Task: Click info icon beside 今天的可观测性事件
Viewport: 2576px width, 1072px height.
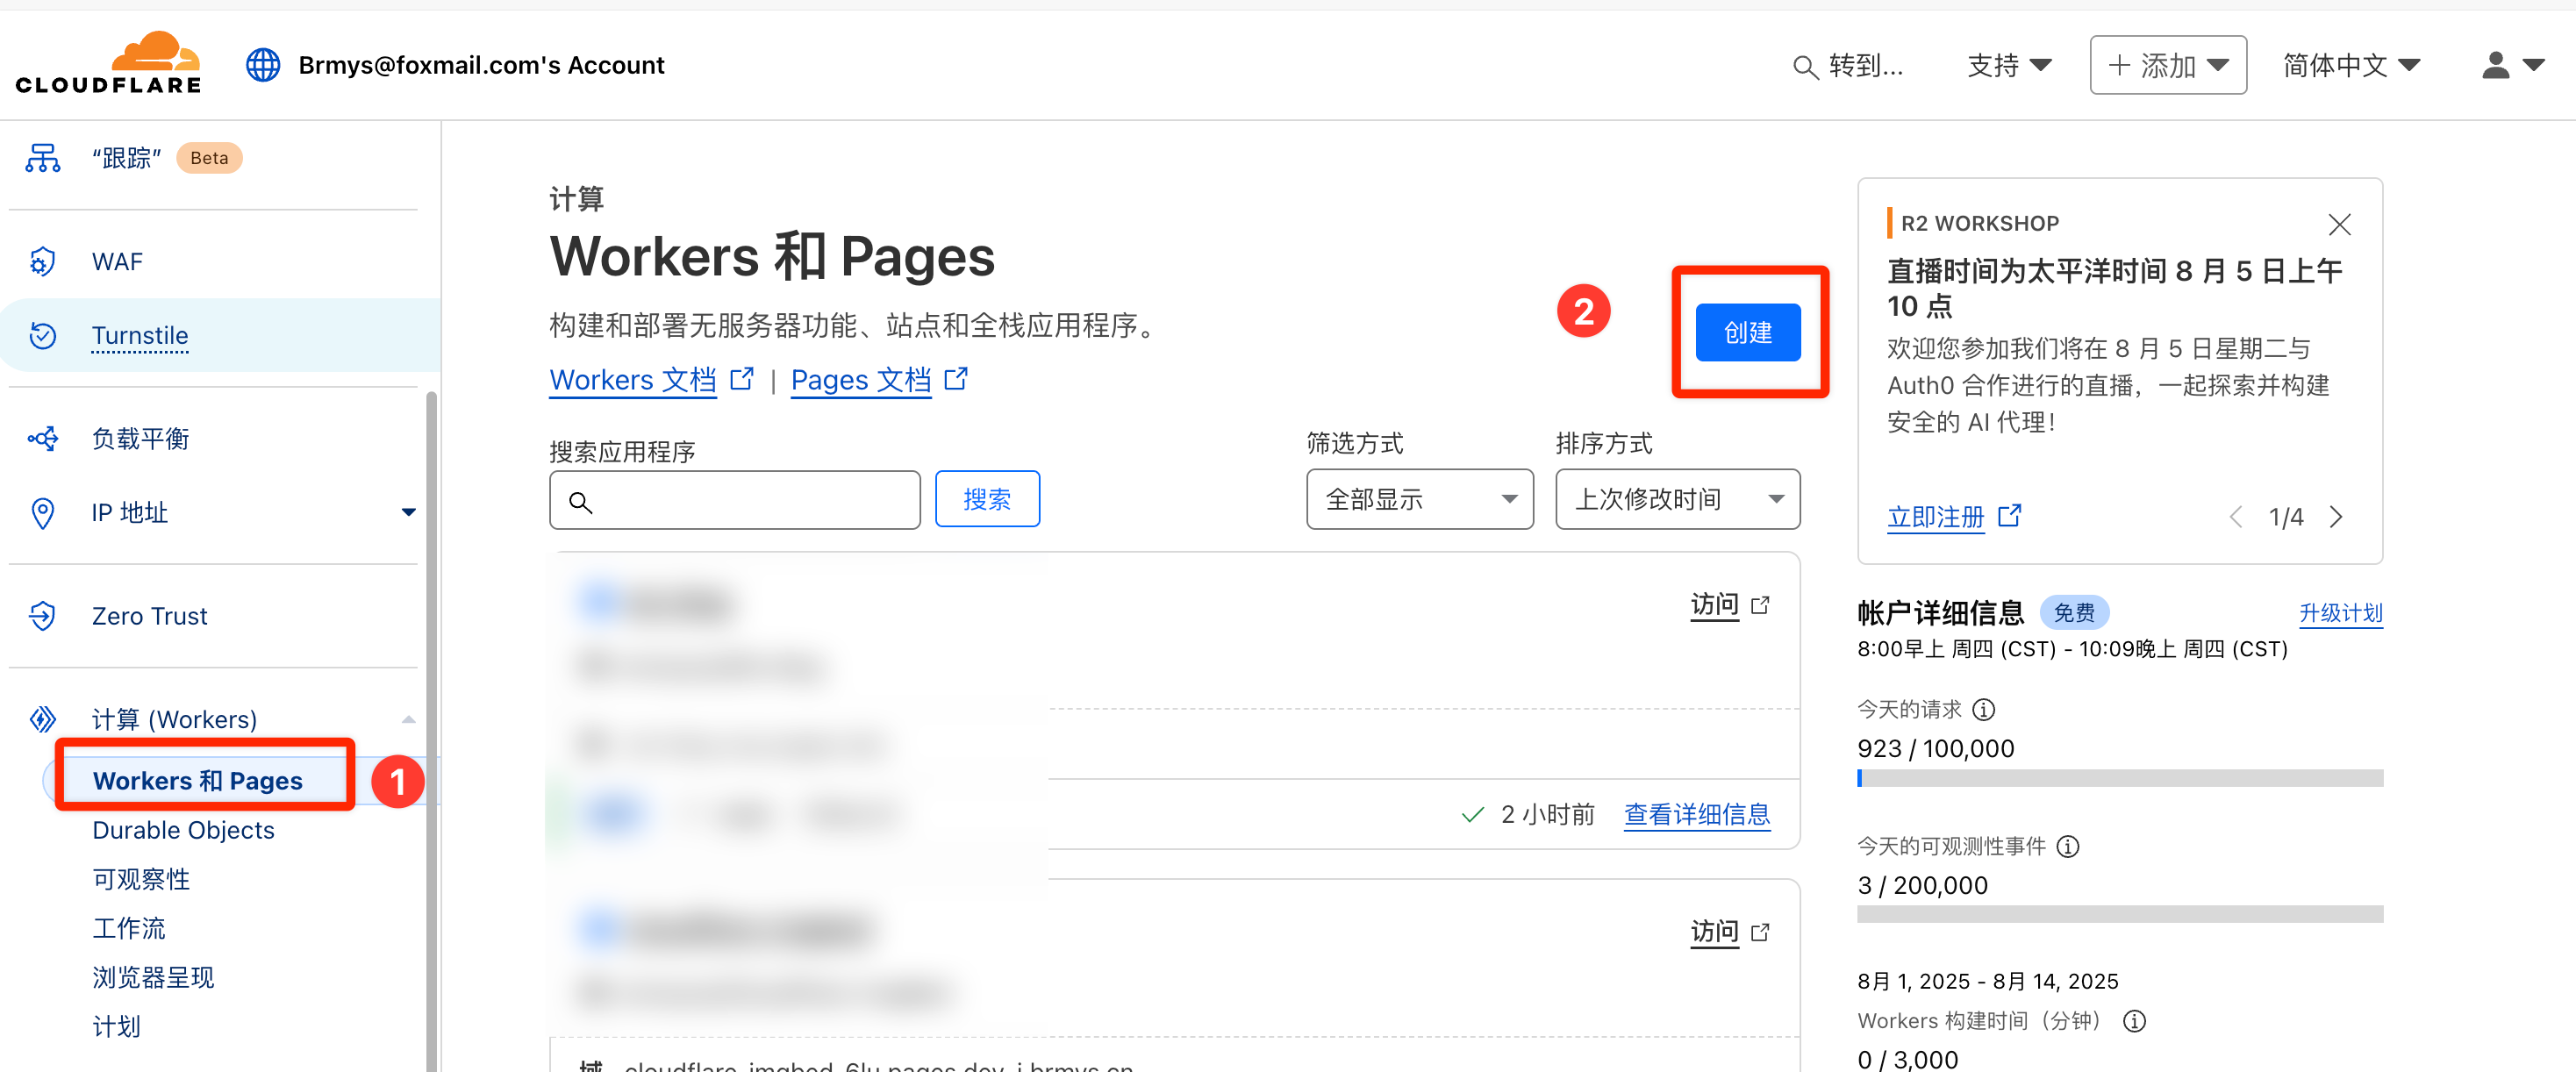Action: point(2068,846)
